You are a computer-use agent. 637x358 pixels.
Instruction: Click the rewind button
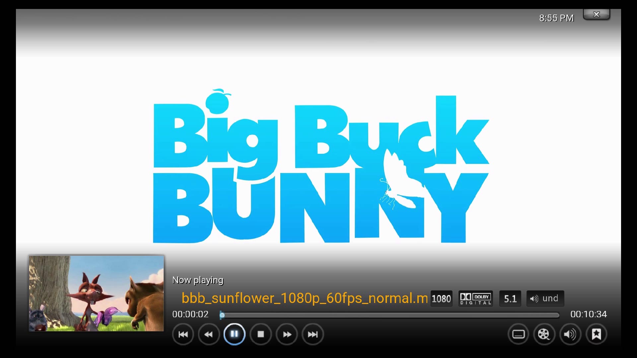(x=209, y=334)
